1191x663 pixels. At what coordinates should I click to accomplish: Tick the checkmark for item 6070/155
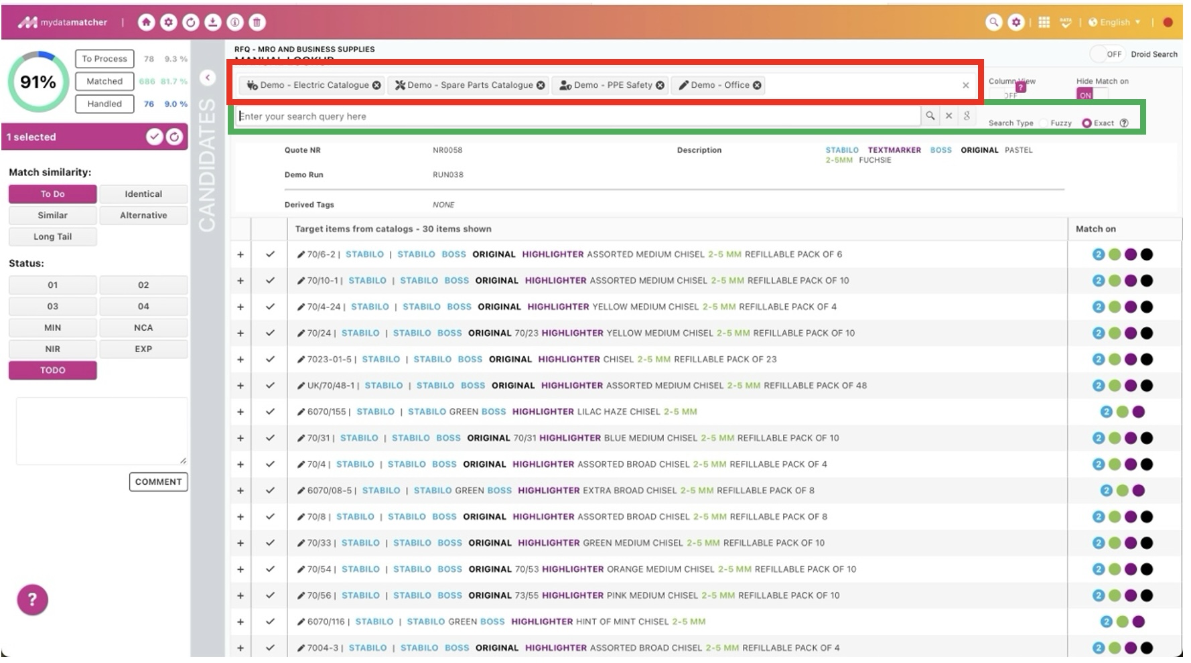click(x=270, y=412)
